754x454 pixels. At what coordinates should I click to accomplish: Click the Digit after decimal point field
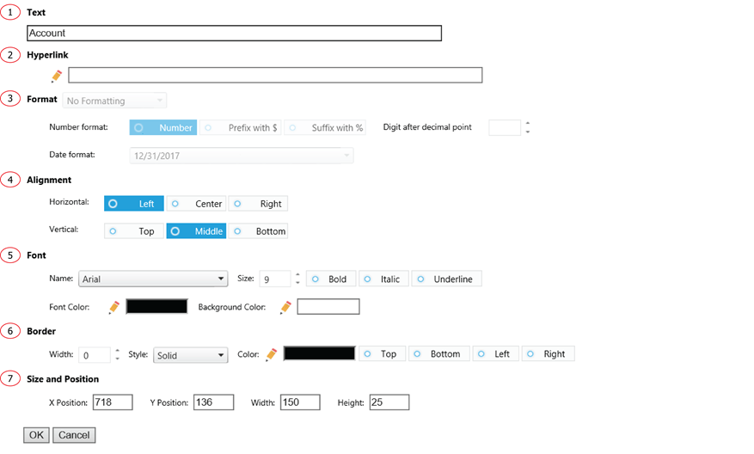tap(505, 127)
